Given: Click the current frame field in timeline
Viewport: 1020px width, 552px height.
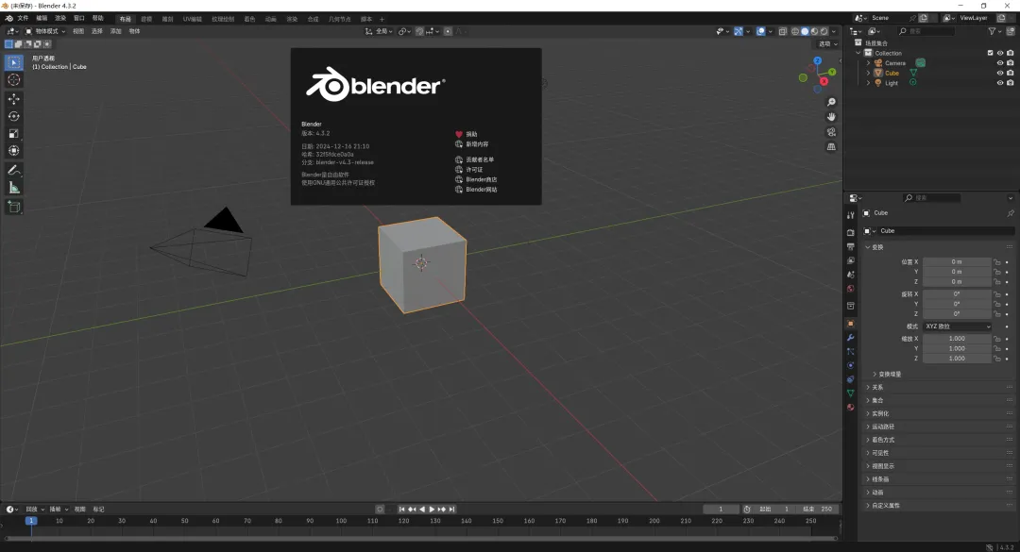Looking at the screenshot, I should [721, 510].
